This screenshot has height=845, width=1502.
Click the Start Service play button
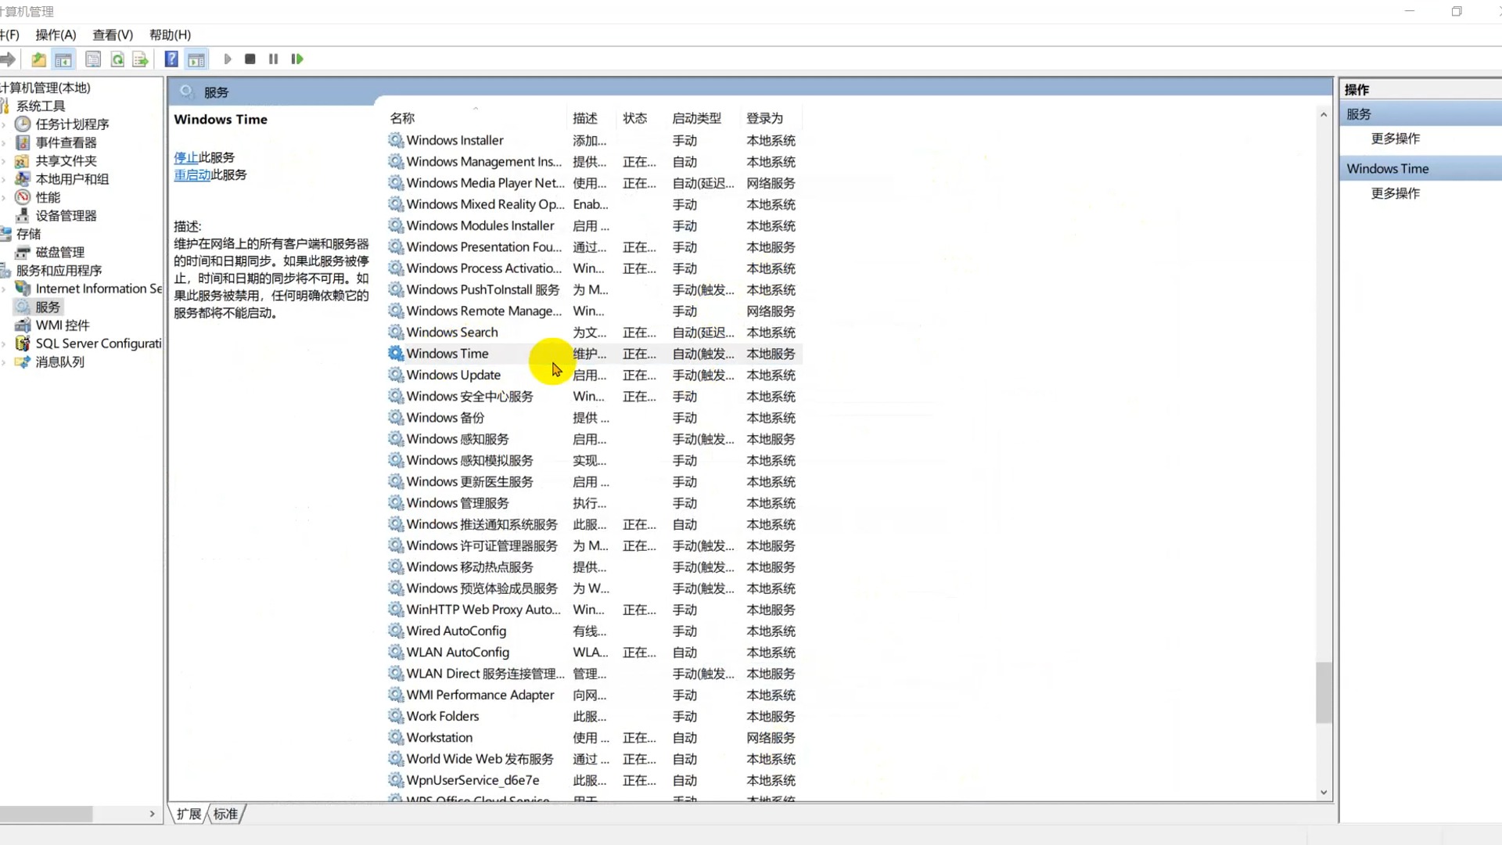(x=228, y=59)
